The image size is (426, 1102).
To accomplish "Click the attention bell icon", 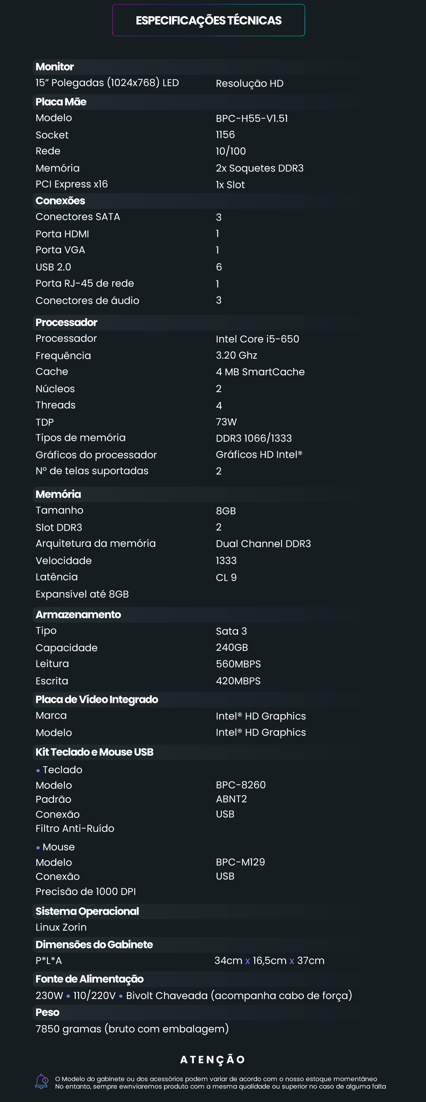I will [x=41, y=1081].
